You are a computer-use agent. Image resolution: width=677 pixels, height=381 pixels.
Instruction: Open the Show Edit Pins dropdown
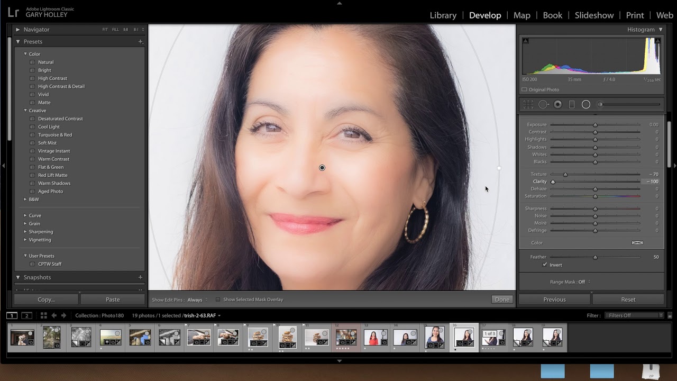click(197, 300)
